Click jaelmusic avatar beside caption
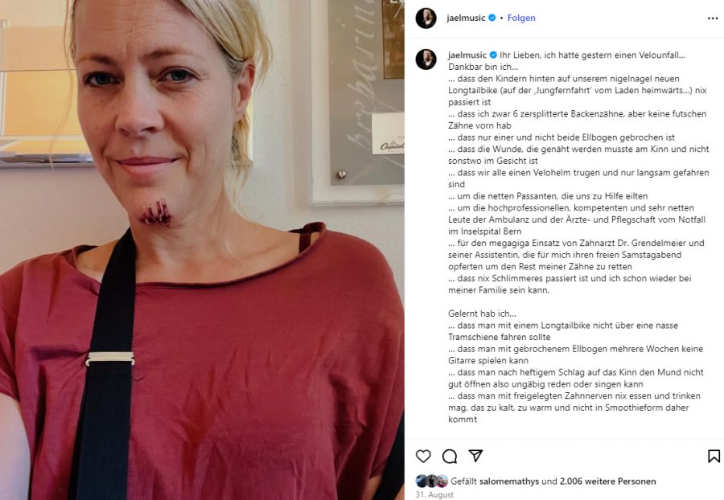Screen dimensions: 724x500 426,59
